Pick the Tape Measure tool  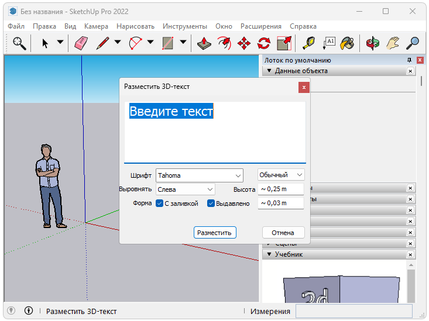pos(308,43)
